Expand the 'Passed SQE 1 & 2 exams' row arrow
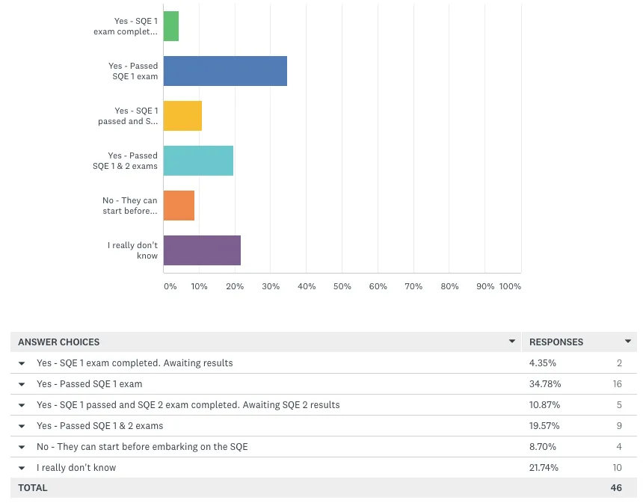 pyautogui.click(x=22, y=426)
